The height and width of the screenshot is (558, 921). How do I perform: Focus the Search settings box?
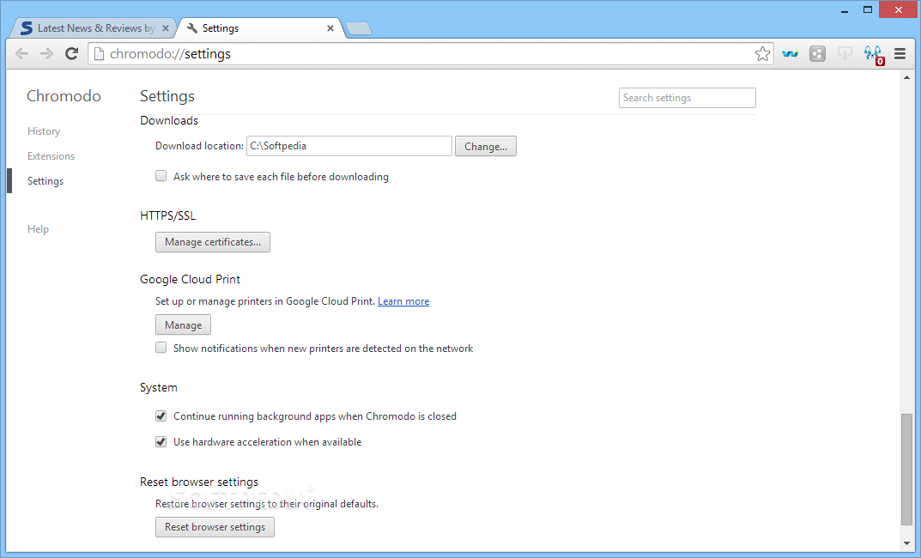pos(688,98)
